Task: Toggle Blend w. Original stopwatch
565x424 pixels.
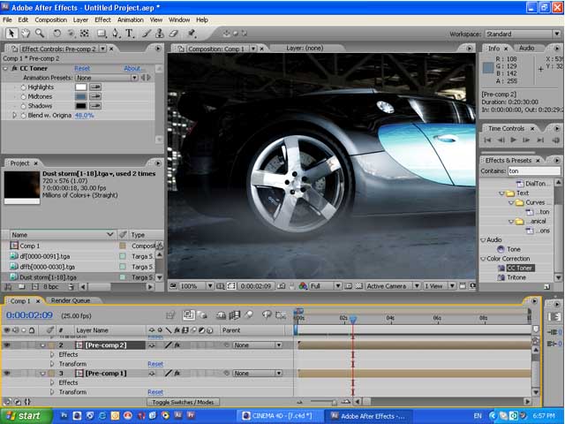Action: [x=24, y=116]
